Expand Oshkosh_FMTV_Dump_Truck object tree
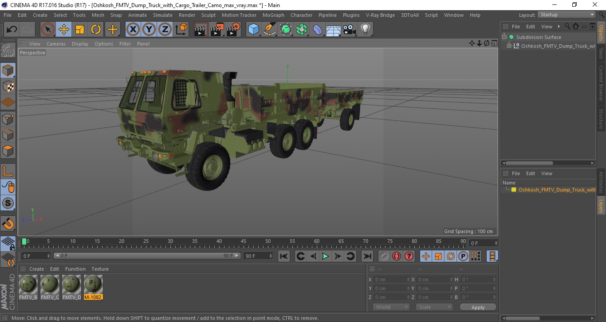Screen dimensions: 606x322 pos(509,46)
